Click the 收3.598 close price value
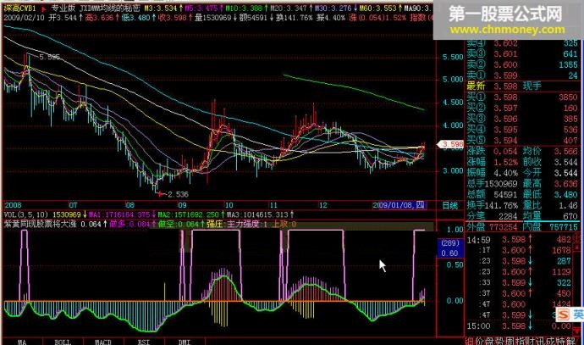 (172, 18)
